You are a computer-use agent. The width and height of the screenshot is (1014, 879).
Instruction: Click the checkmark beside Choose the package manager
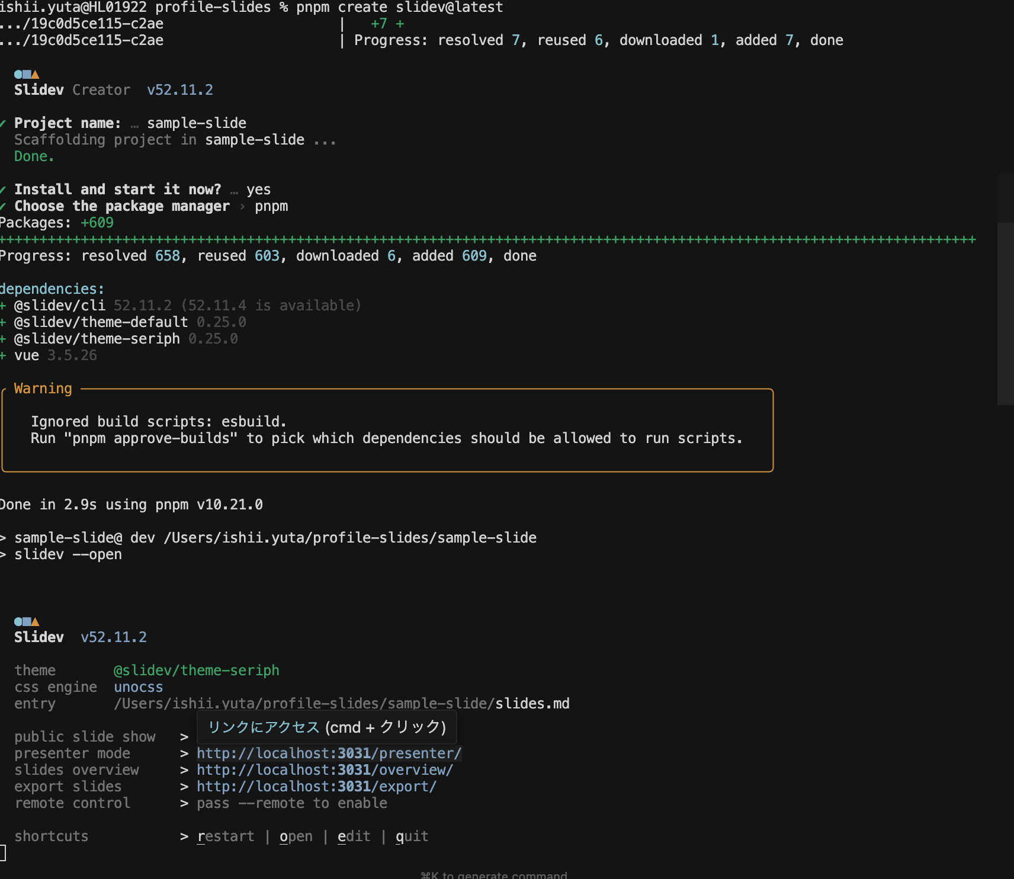point(3,206)
